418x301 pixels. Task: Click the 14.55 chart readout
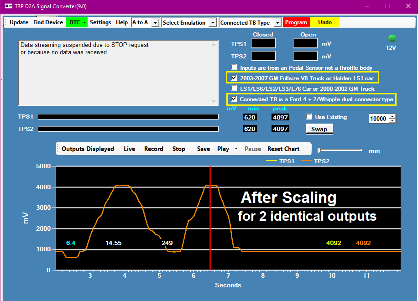click(114, 243)
